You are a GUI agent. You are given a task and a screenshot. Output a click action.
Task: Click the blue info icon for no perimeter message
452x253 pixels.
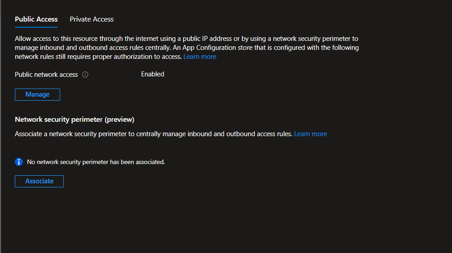[19, 162]
